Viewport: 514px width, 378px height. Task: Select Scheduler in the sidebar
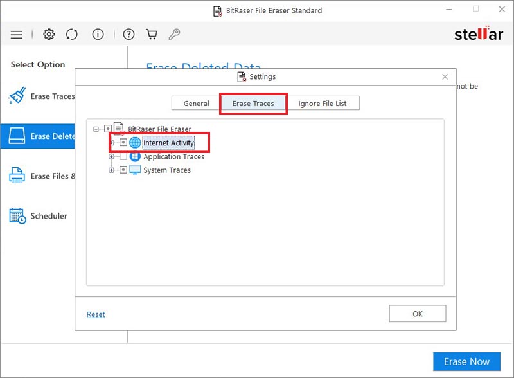[38, 216]
